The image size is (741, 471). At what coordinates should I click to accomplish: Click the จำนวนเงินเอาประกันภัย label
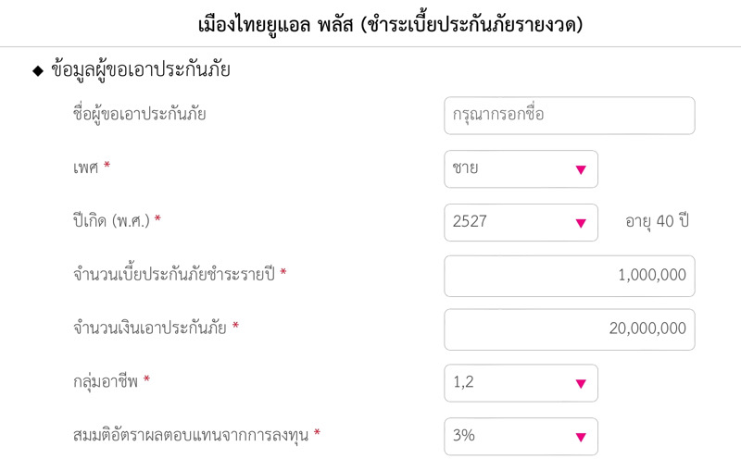pos(150,328)
